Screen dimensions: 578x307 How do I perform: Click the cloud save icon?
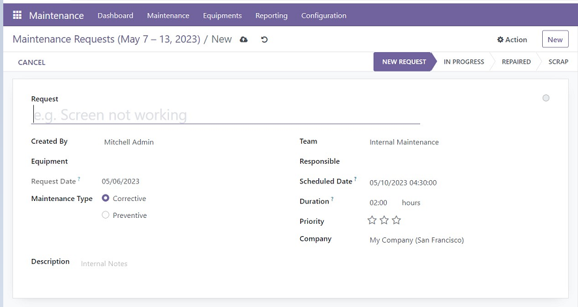(243, 40)
